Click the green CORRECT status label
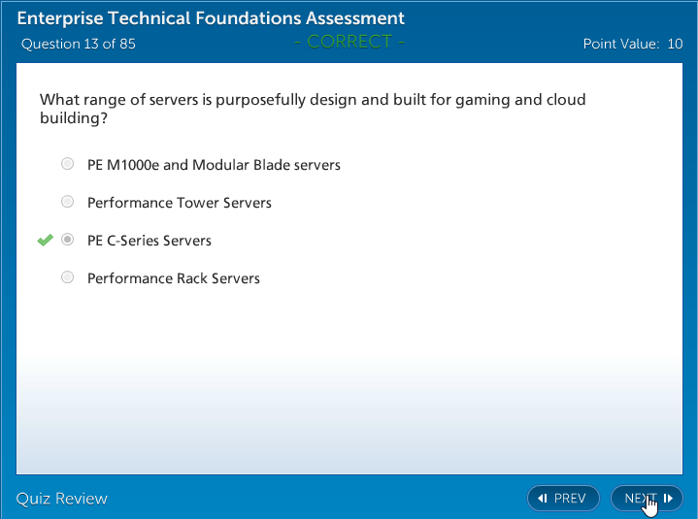 point(349,42)
